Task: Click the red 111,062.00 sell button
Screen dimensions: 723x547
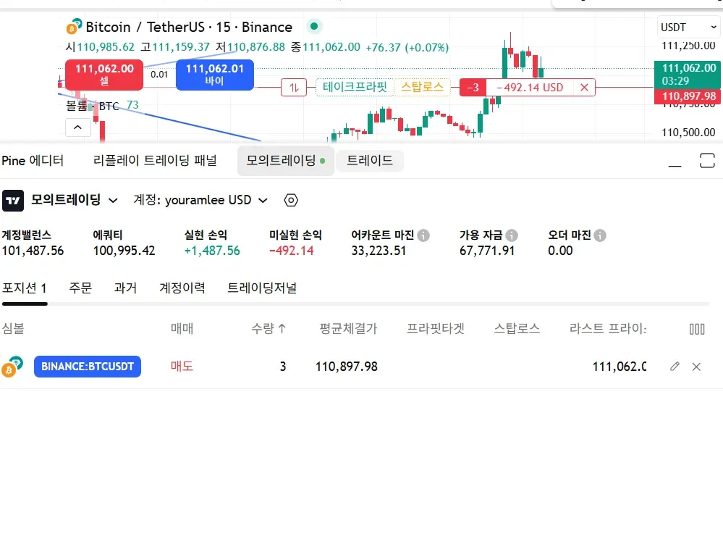Action: (104, 75)
